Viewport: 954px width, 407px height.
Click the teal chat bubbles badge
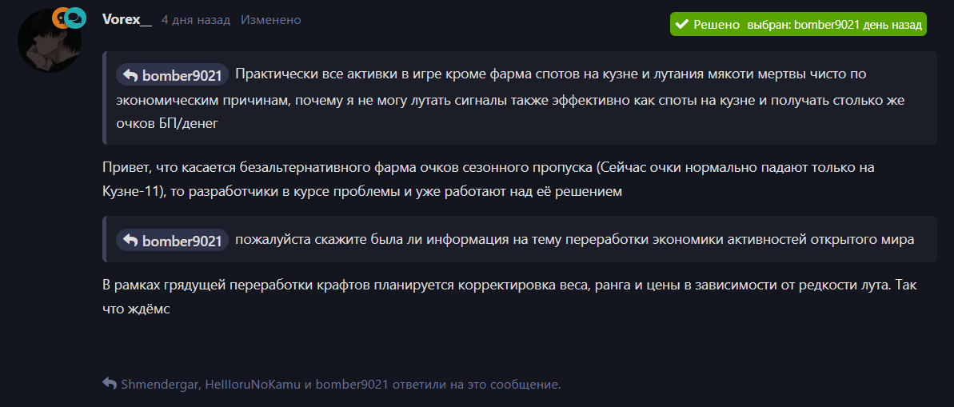point(75,18)
